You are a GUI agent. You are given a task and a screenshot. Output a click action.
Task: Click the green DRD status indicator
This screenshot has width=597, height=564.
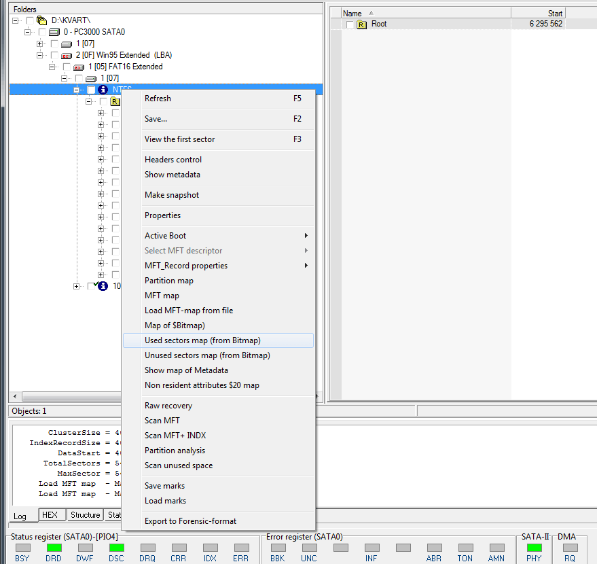(54, 548)
